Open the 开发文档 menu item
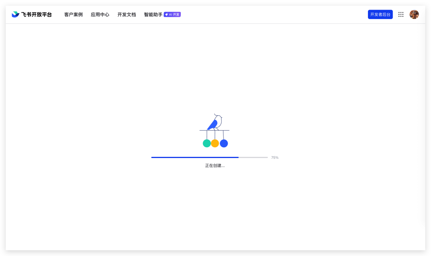This screenshot has width=431, height=256. tap(127, 14)
